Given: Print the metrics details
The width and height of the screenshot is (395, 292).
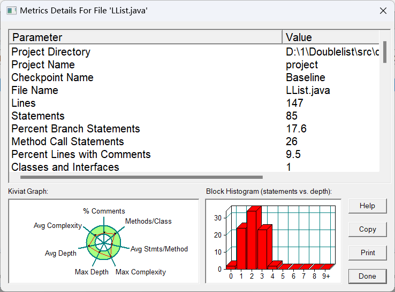Looking at the screenshot, I should (367, 252).
